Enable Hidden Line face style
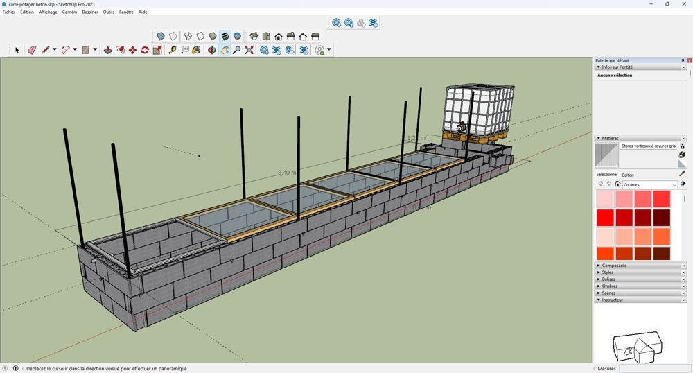 tap(201, 36)
